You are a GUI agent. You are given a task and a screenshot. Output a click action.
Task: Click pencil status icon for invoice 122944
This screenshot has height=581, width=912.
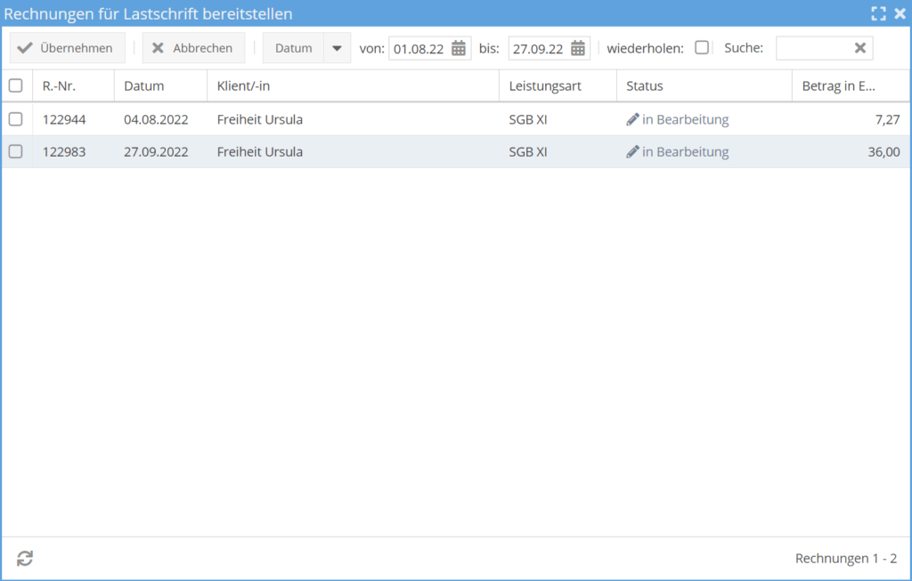[632, 119]
